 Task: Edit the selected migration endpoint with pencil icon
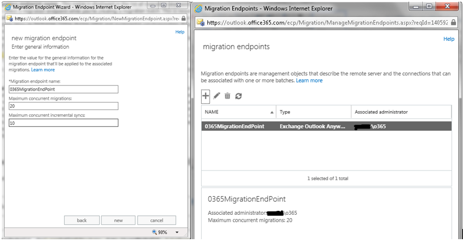[x=216, y=96]
